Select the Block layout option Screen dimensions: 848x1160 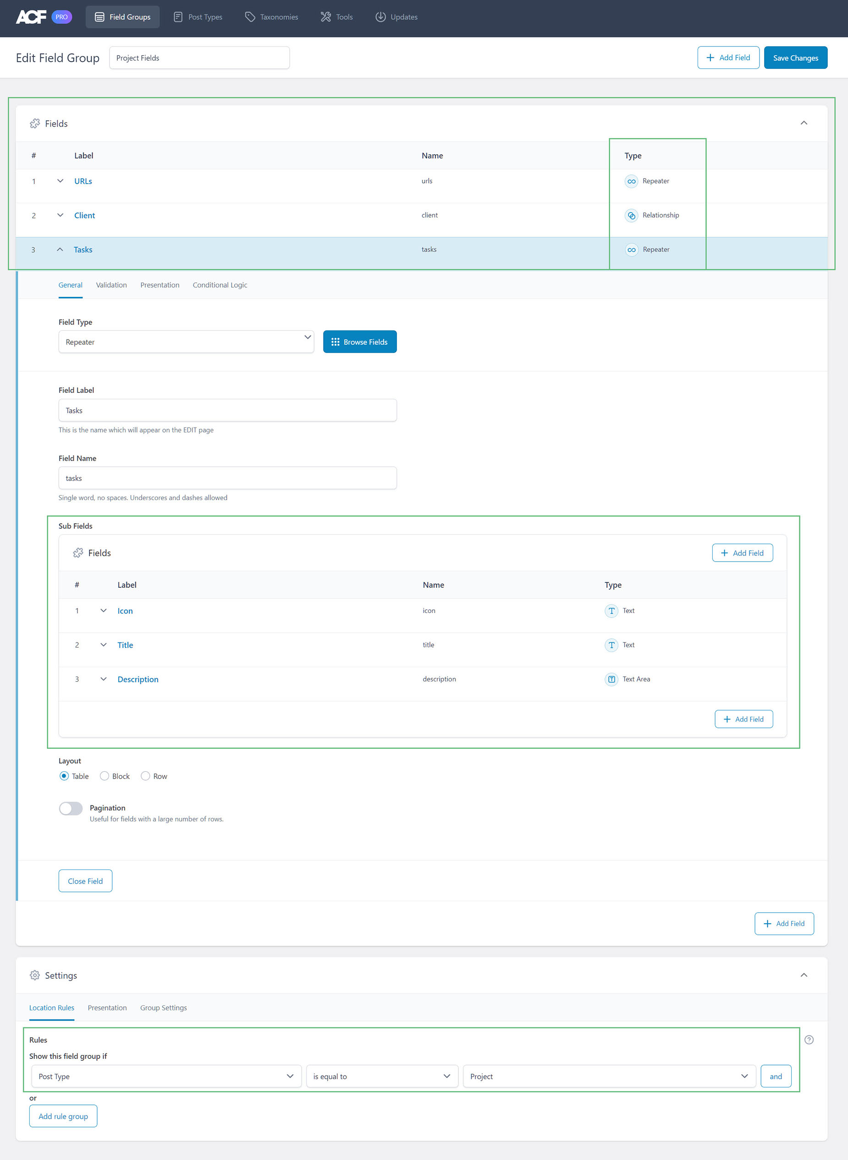click(x=104, y=776)
